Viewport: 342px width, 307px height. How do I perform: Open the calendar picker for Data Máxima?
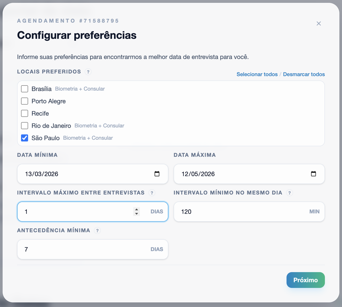click(x=313, y=174)
